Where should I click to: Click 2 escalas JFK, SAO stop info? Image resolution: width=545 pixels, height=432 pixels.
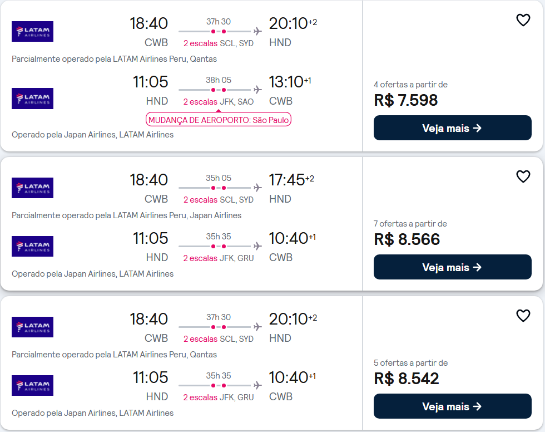[218, 102]
